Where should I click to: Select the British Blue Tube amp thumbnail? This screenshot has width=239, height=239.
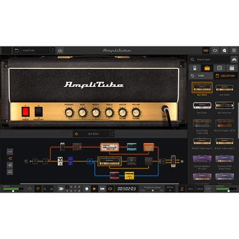point(202,124)
